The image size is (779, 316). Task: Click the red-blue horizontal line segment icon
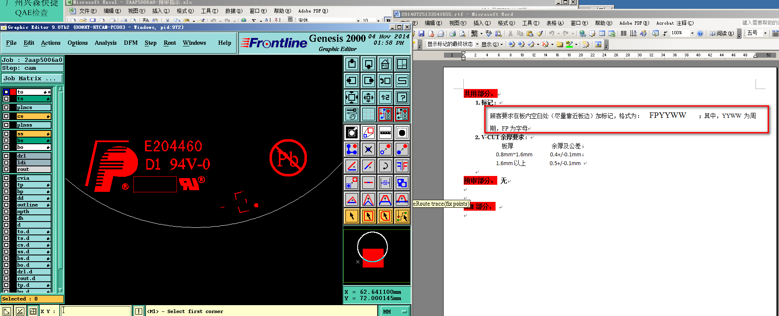click(369, 183)
